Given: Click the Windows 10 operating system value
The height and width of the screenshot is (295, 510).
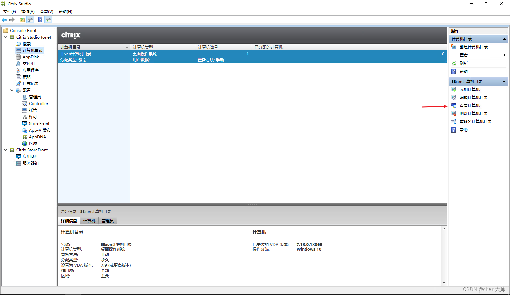Looking at the screenshot, I should [309, 249].
